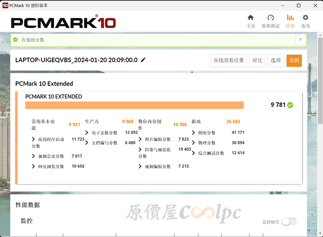Expand 图形分数 row
The width and height of the screenshot is (323, 237).
click(193, 133)
